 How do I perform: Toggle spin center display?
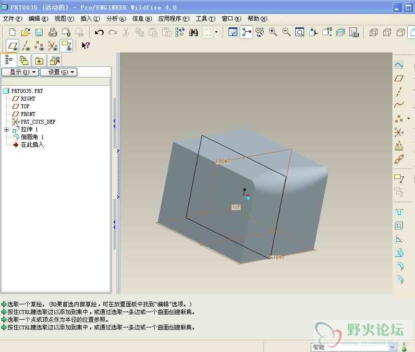pos(246,32)
